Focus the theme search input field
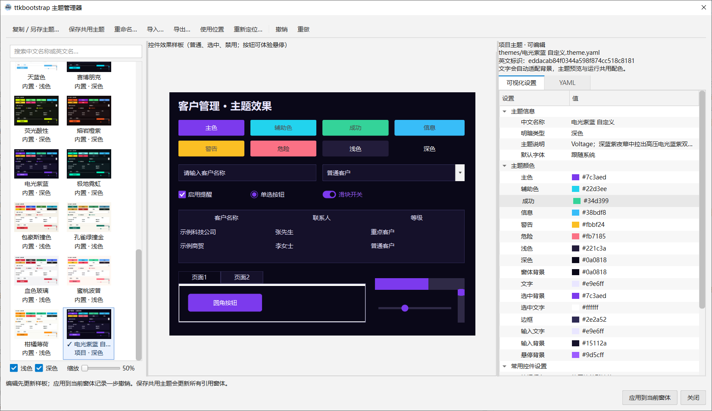Viewport: 712px width, 411px height. pos(76,51)
